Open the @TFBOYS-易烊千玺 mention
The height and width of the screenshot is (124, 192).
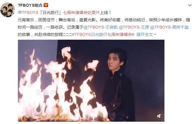[169, 27]
